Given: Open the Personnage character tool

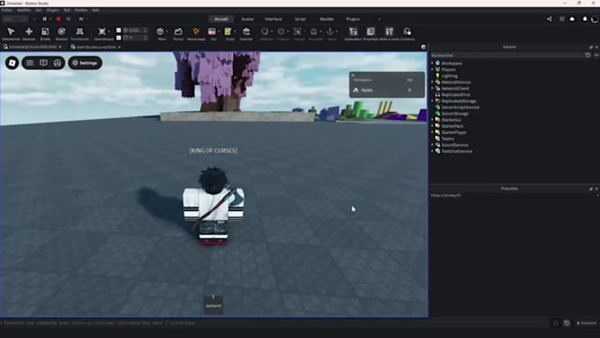Looking at the screenshot, I should [196, 34].
